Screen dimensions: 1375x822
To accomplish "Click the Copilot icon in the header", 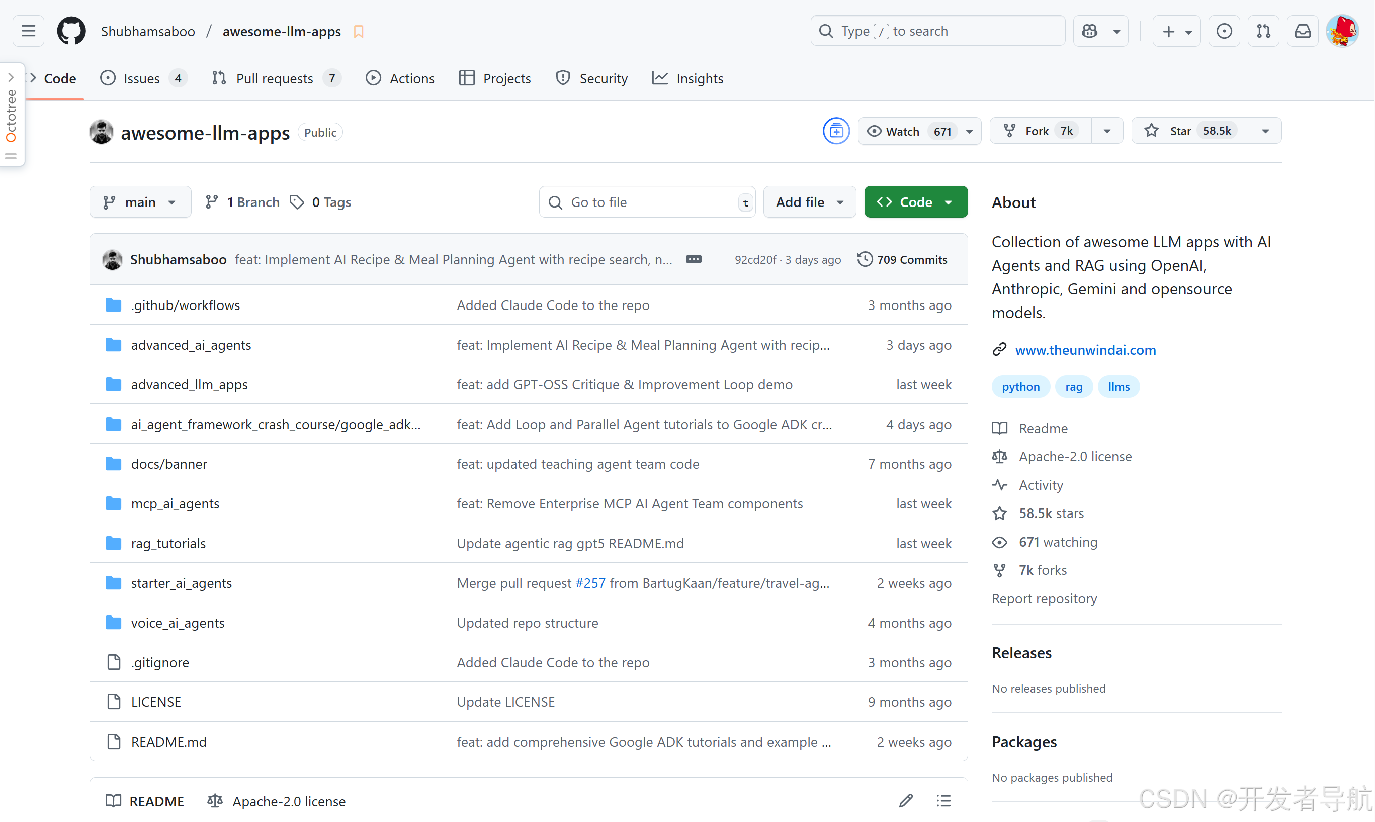I will coord(1089,31).
